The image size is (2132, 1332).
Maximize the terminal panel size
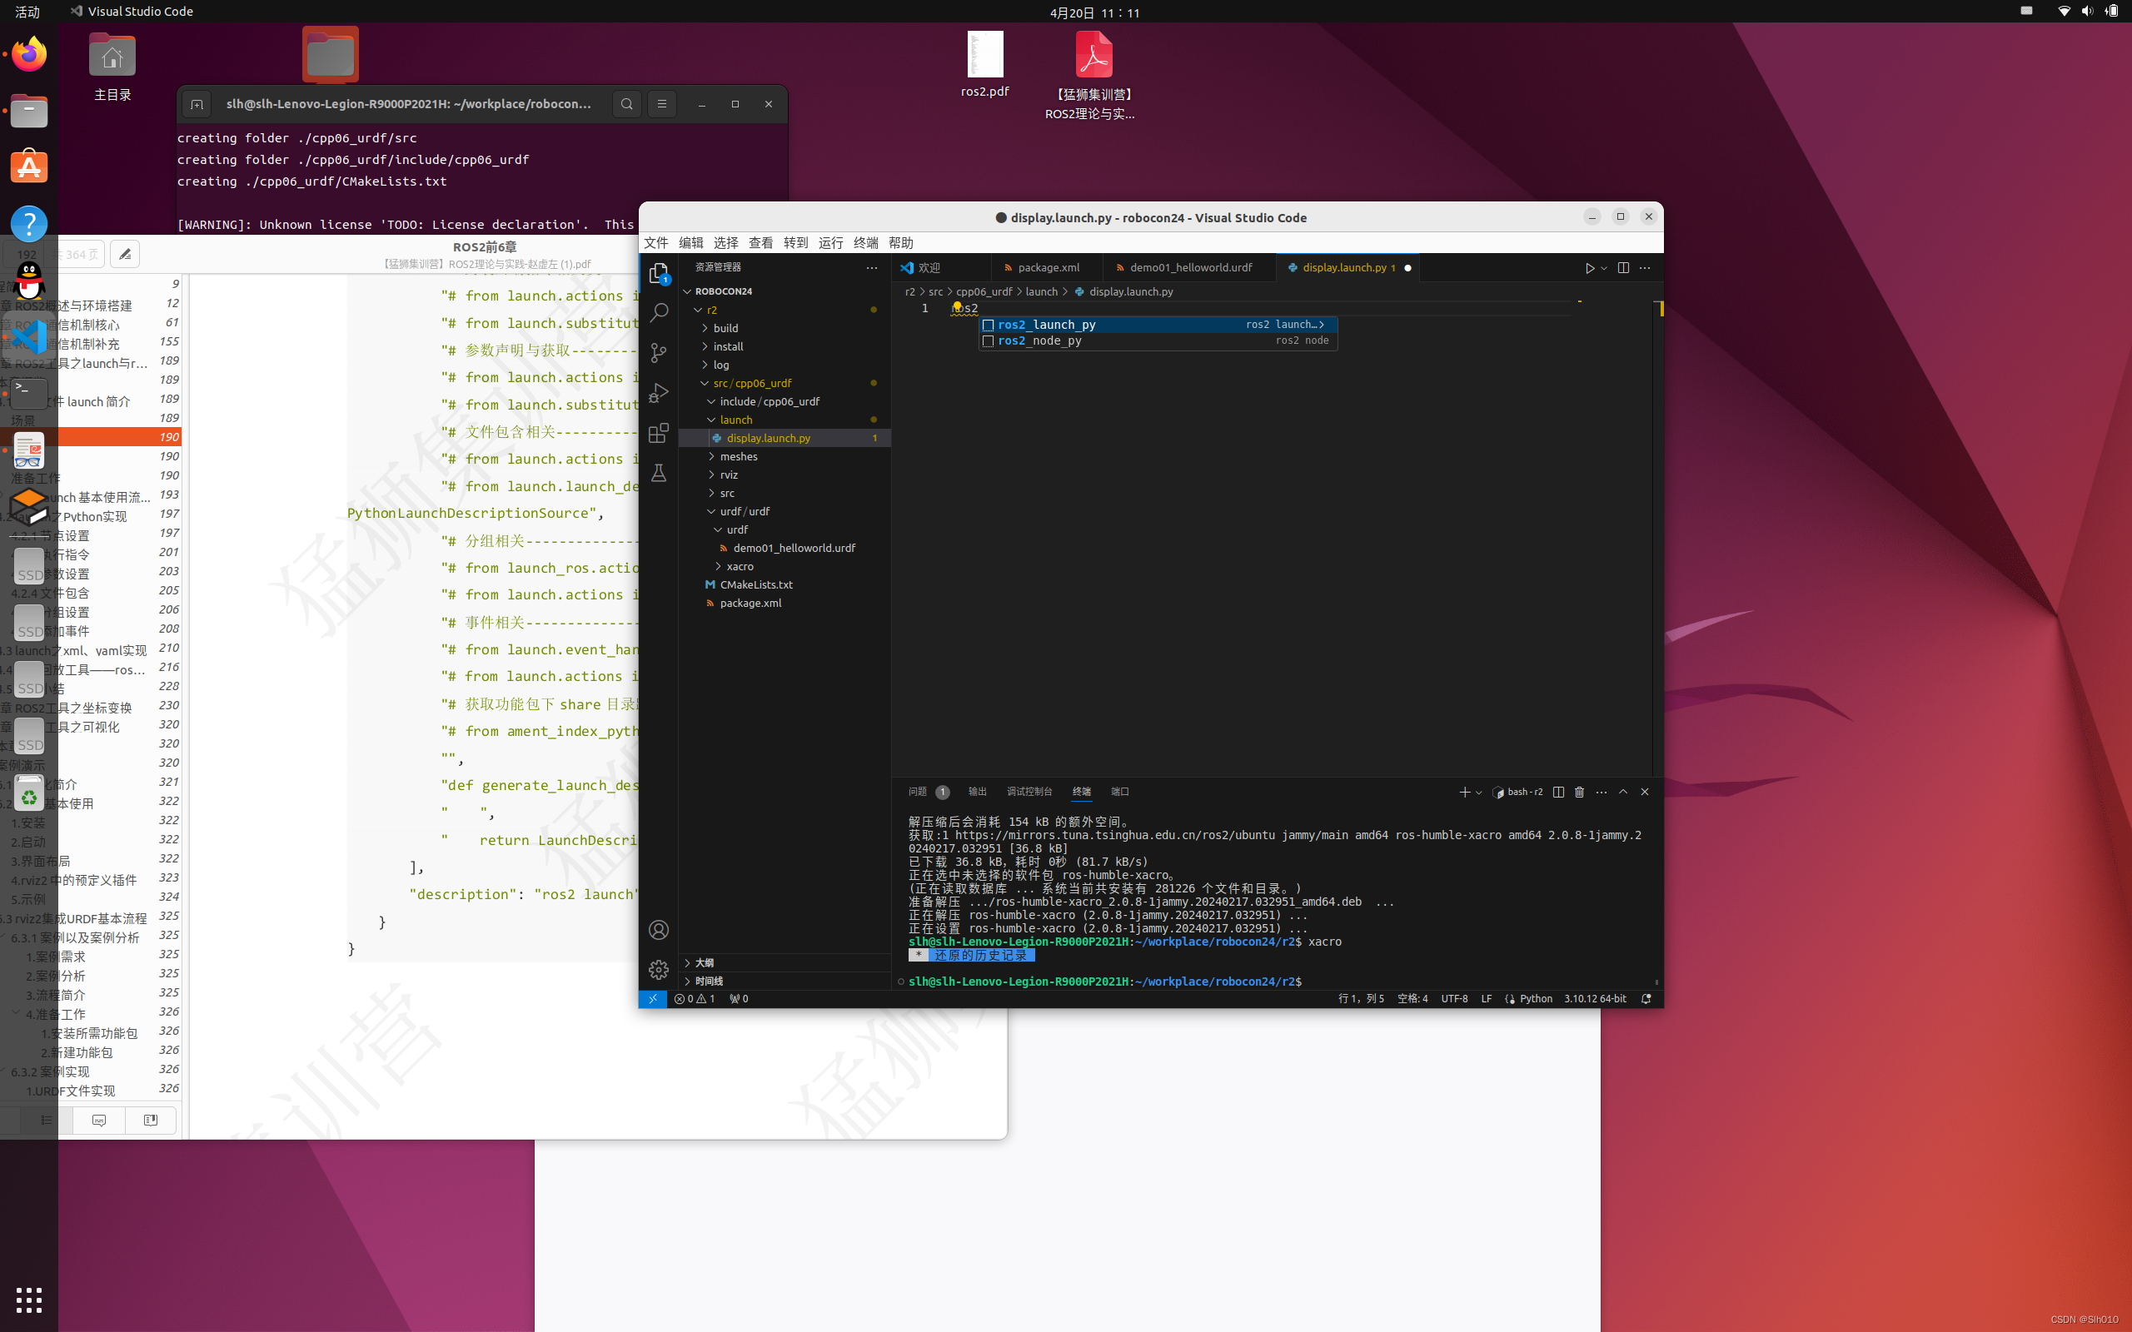coord(1623,792)
